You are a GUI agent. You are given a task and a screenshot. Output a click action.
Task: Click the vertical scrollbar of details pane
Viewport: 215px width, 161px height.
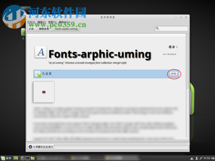187,61
